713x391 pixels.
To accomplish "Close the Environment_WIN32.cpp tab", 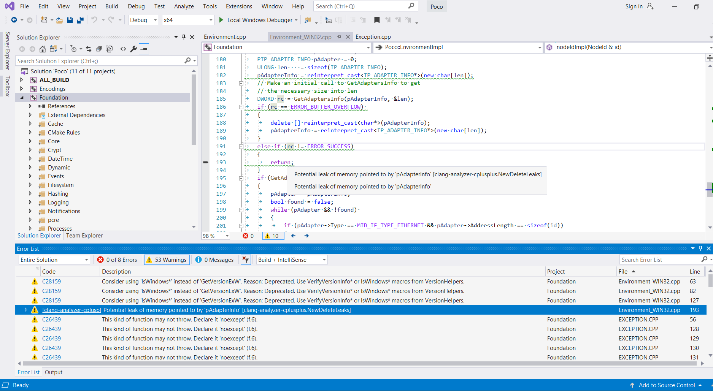I will (348, 37).
